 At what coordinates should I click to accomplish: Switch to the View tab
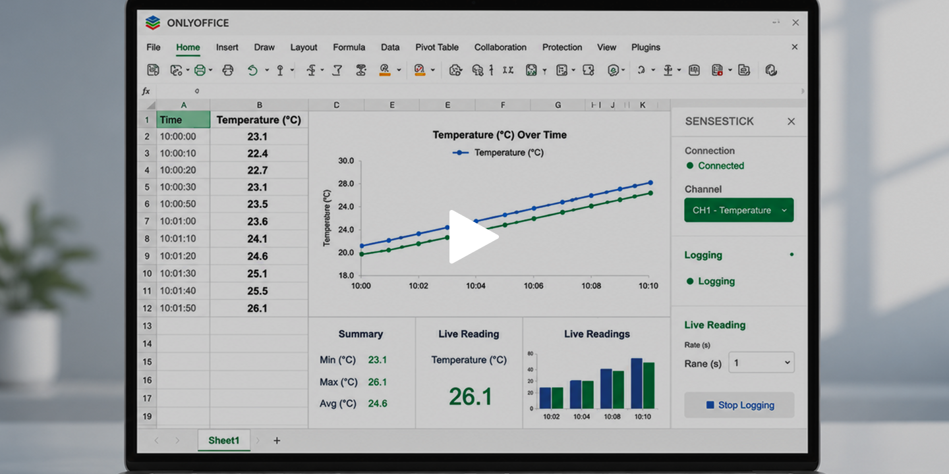tap(607, 47)
